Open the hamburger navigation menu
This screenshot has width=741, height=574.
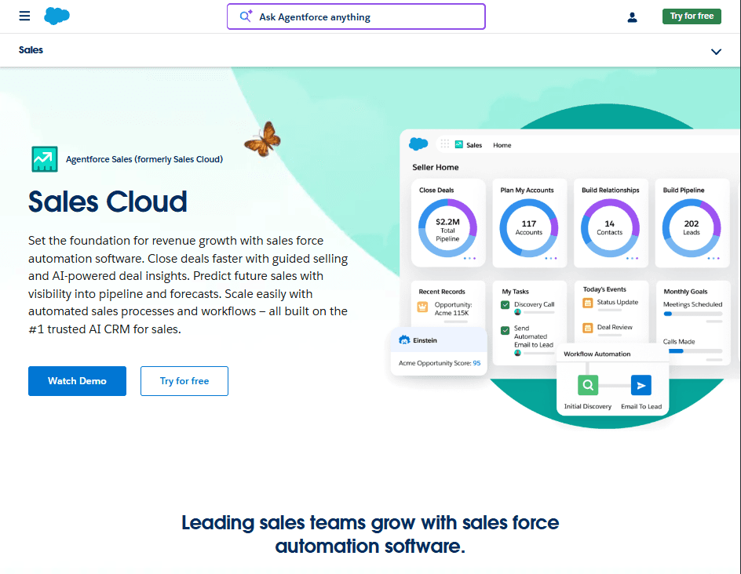tap(24, 16)
